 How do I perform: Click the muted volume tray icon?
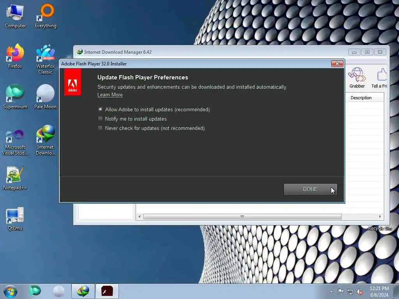360,292
